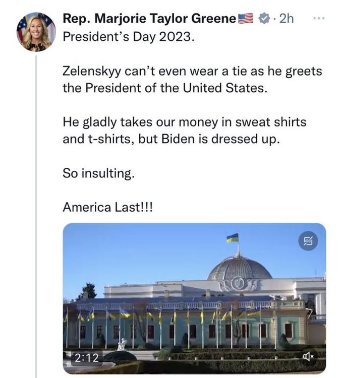This screenshot has width=343, height=378.
Task: Click the white statue in the video's garden
Action: click(121, 344)
